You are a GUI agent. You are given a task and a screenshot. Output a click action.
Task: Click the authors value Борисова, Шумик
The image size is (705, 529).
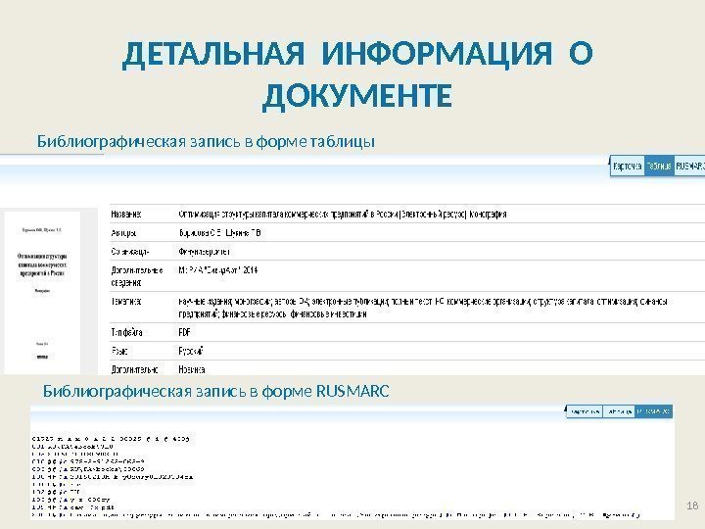coord(220,233)
